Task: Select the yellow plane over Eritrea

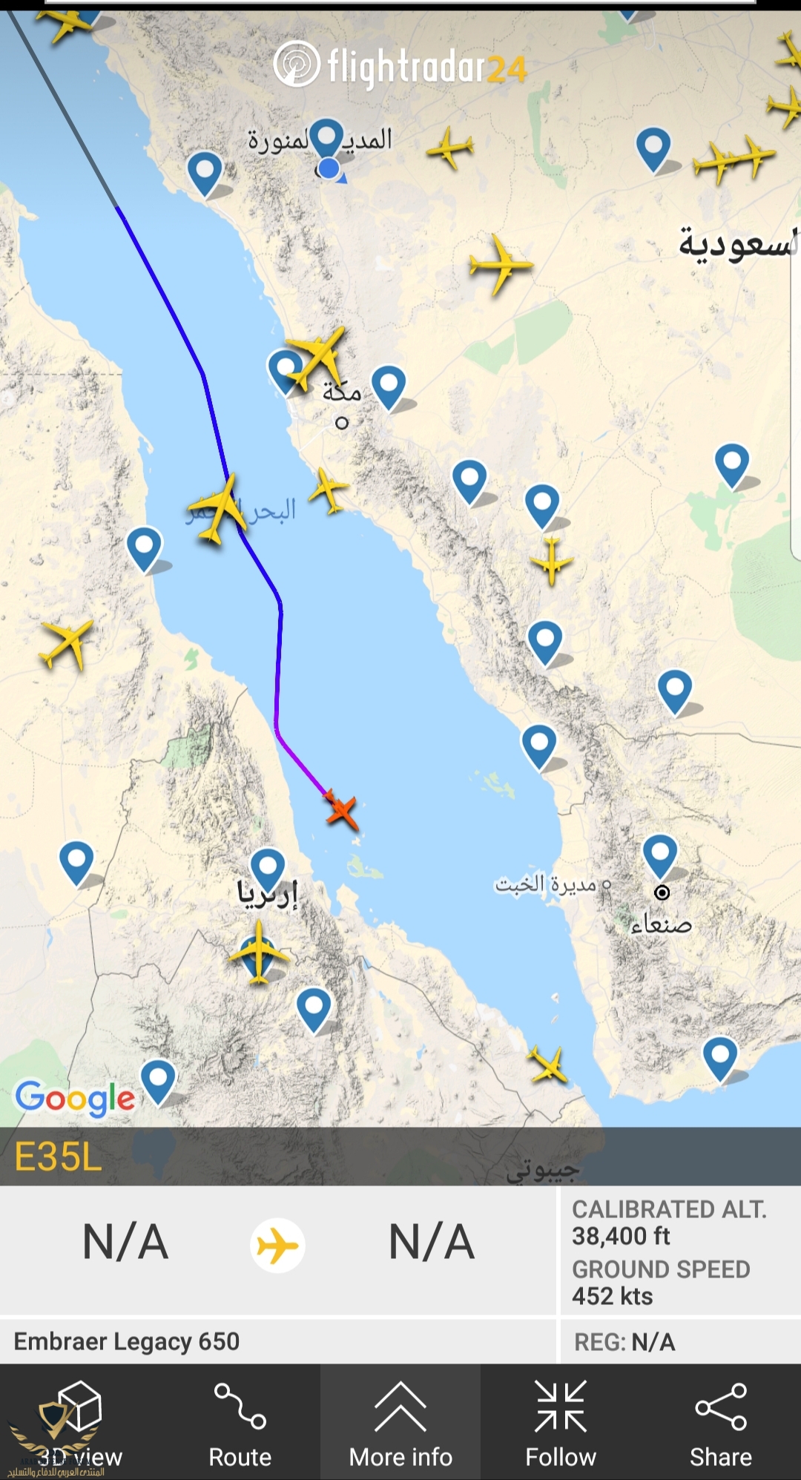Action: point(258,952)
